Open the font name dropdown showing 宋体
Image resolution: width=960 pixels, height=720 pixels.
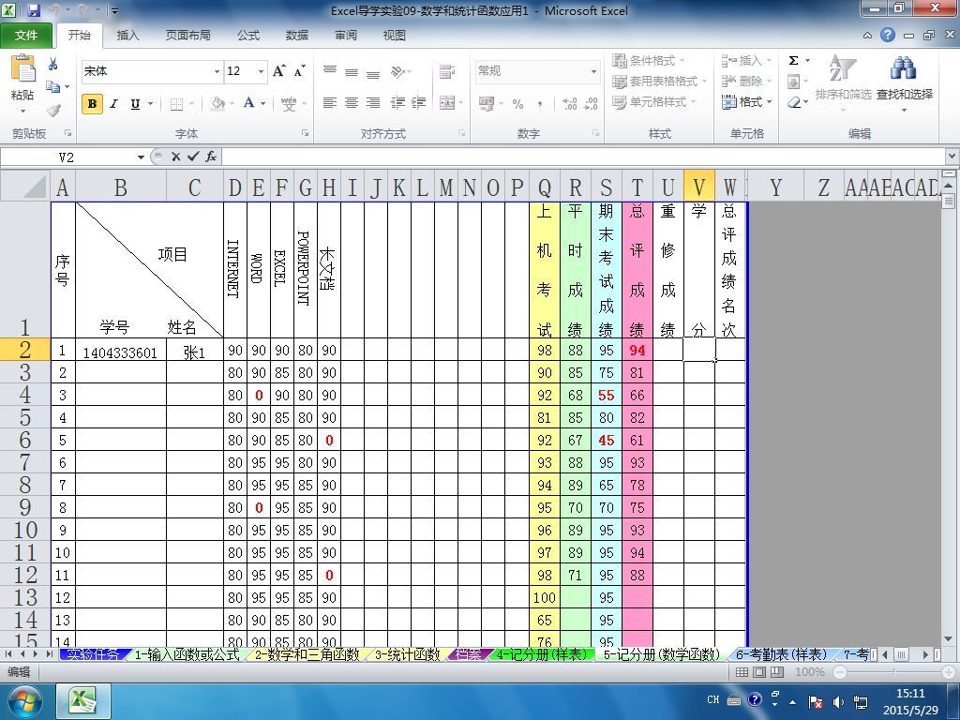(217, 71)
